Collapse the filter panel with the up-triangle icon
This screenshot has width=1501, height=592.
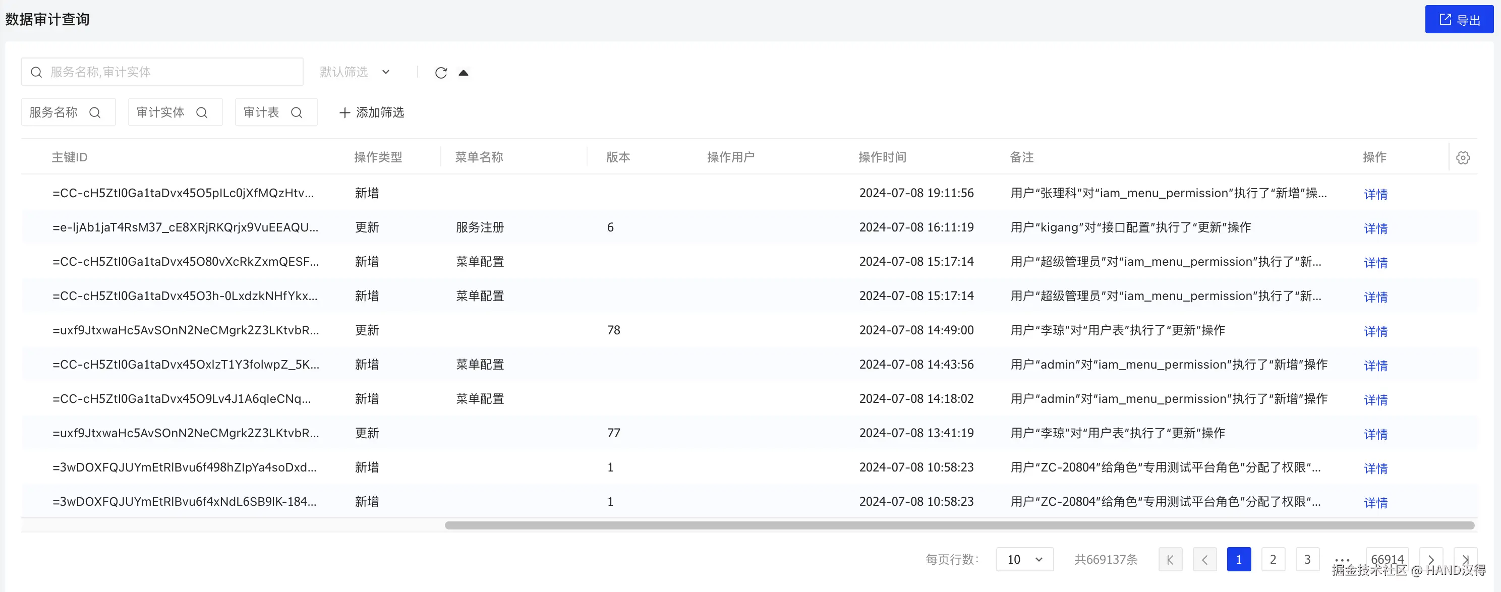pyautogui.click(x=463, y=73)
